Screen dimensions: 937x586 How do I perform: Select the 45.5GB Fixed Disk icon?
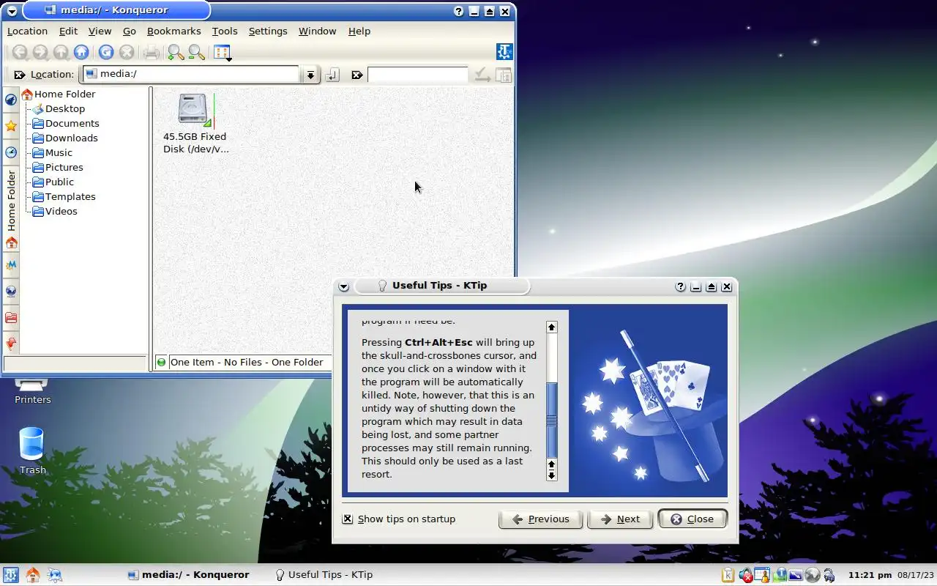coord(195,111)
